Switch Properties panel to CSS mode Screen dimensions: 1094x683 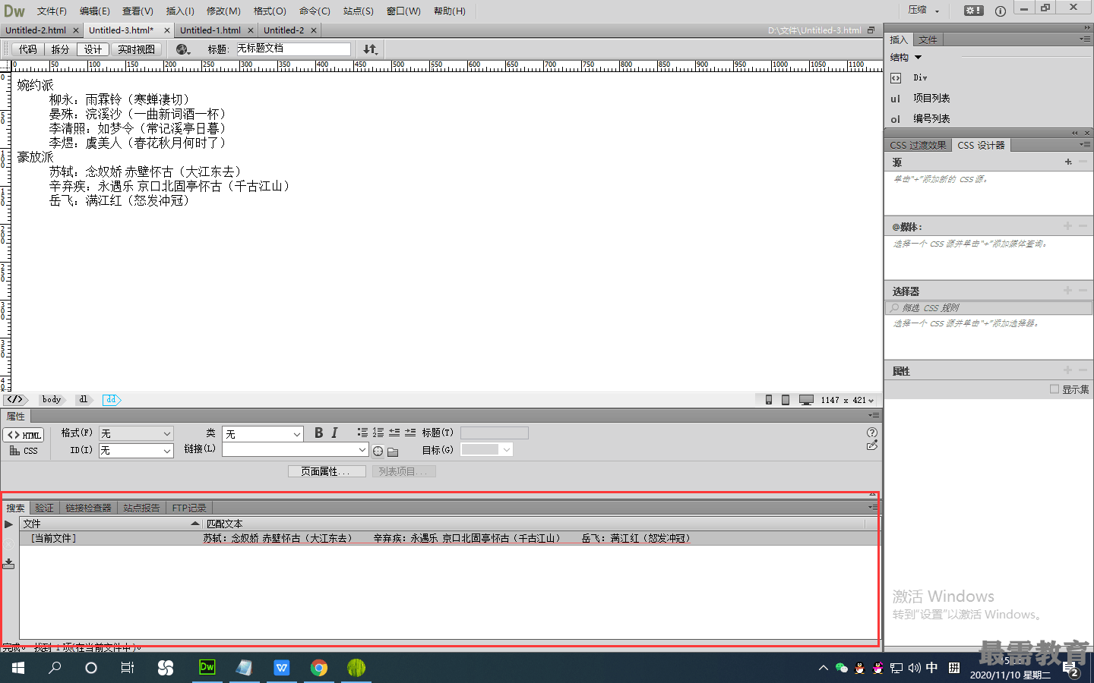pyautogui.click(x=24, y=451)
